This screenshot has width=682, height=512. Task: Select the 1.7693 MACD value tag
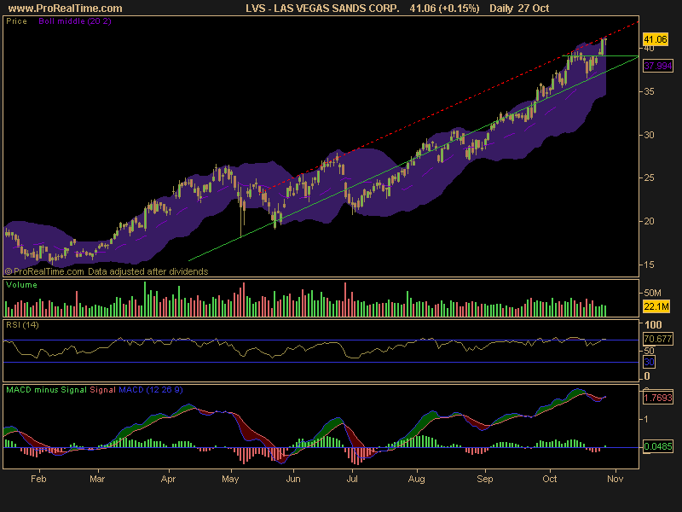click(x=658, y=397)
